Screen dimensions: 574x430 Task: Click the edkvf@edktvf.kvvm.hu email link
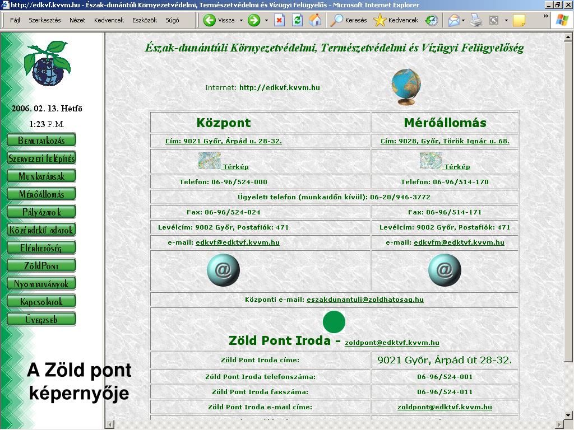pyautogui.click(x=237, y=242)
